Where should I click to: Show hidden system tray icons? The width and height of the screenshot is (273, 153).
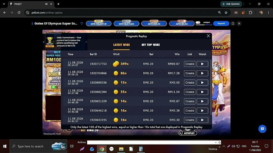(x=224, y=146)
